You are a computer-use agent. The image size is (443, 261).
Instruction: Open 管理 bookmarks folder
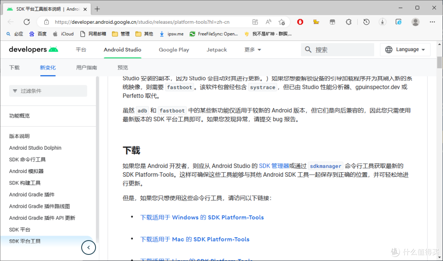(x=121, y=34)
